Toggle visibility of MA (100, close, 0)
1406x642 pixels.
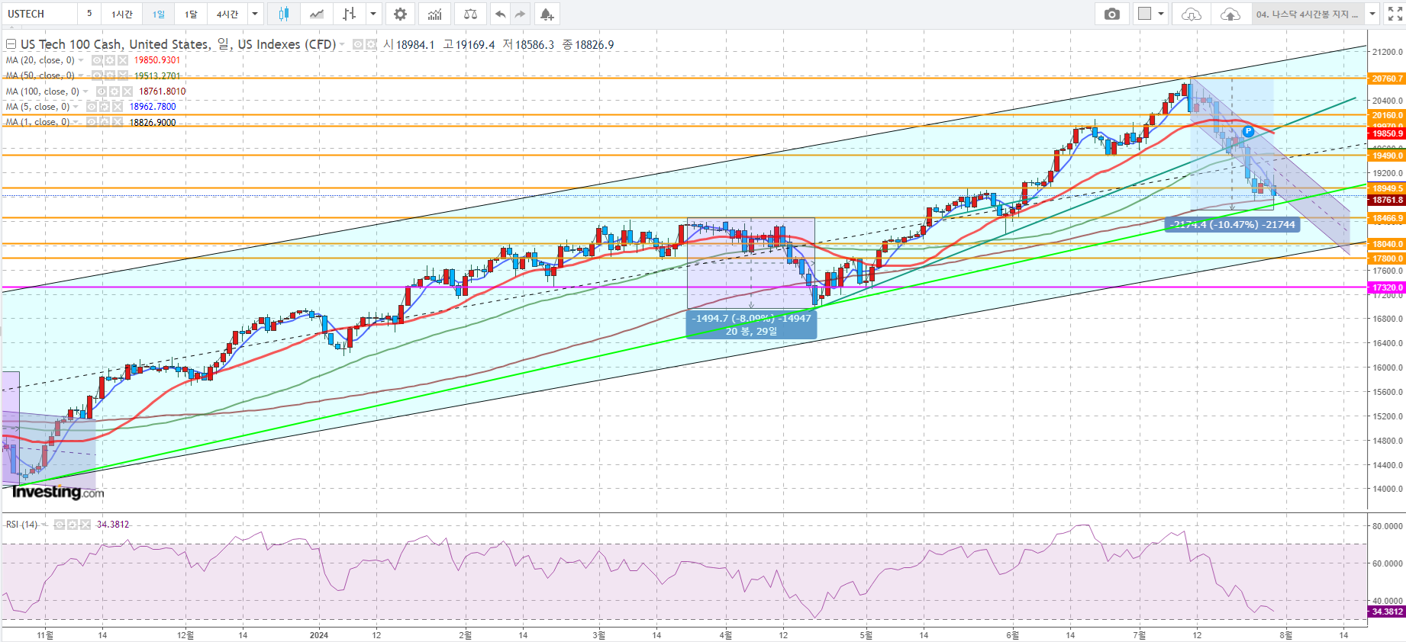102,91
